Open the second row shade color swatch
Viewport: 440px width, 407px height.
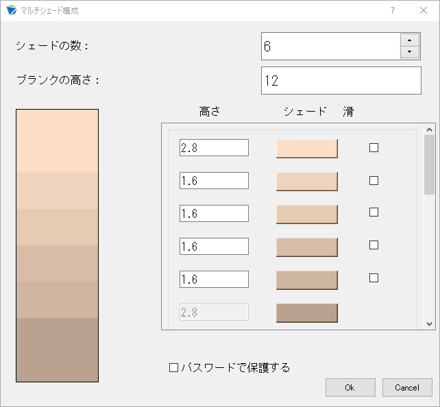click(307, 181)
